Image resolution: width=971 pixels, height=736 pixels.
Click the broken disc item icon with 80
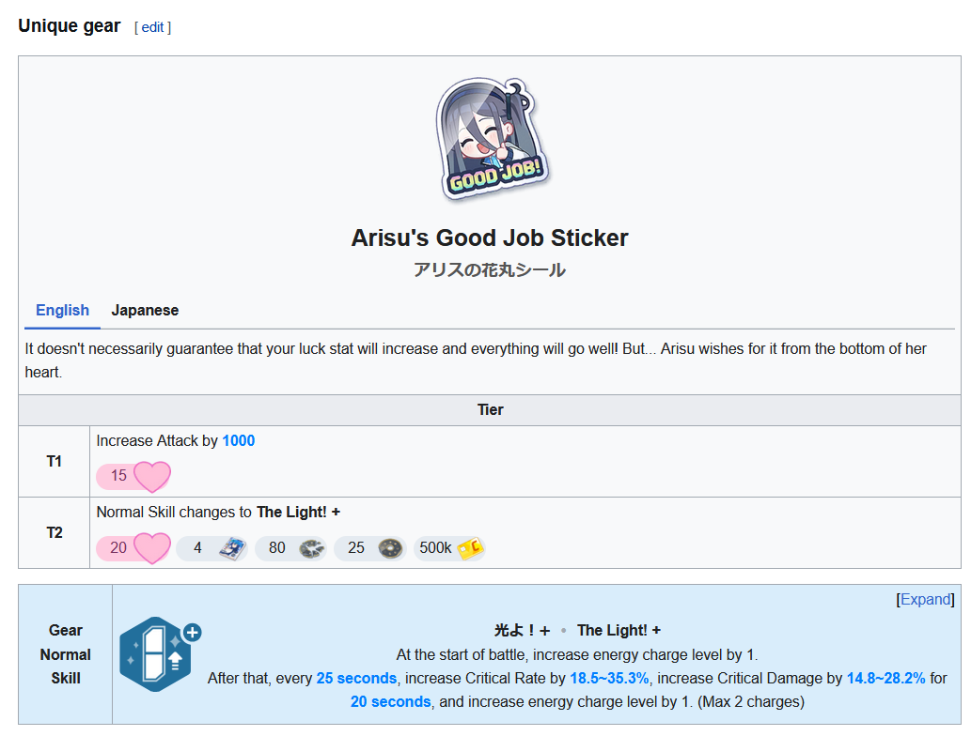point(311,548)
